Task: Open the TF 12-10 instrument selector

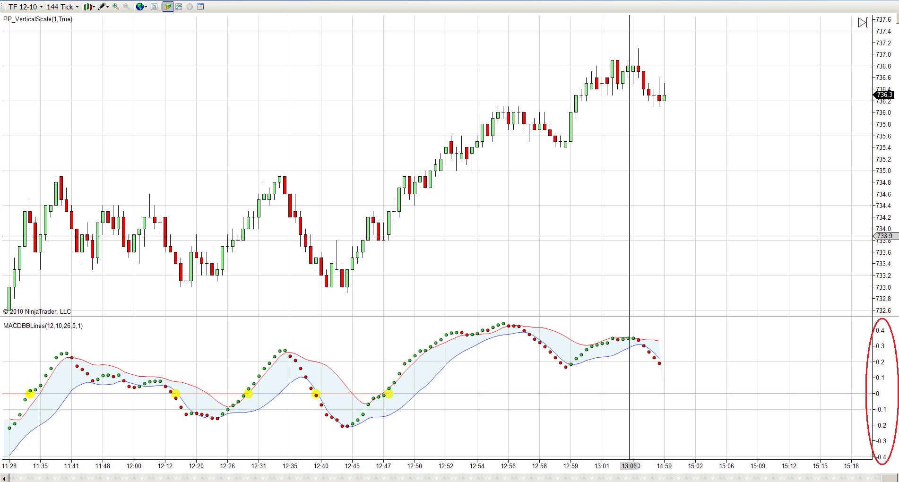Action: tap(26, 7)
